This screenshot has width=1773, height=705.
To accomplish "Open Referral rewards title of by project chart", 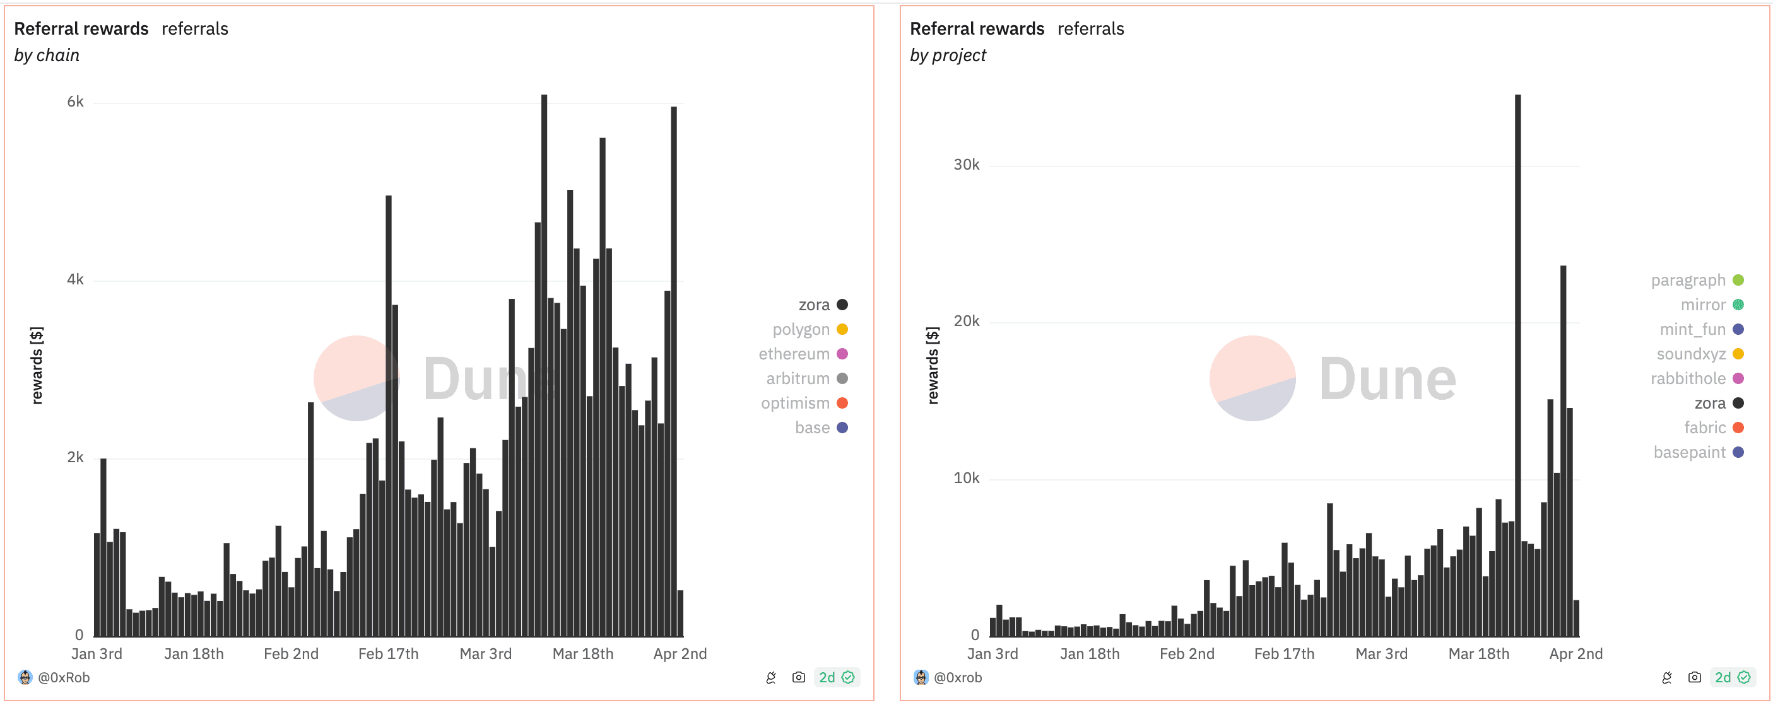I will (x=977, y=29).
